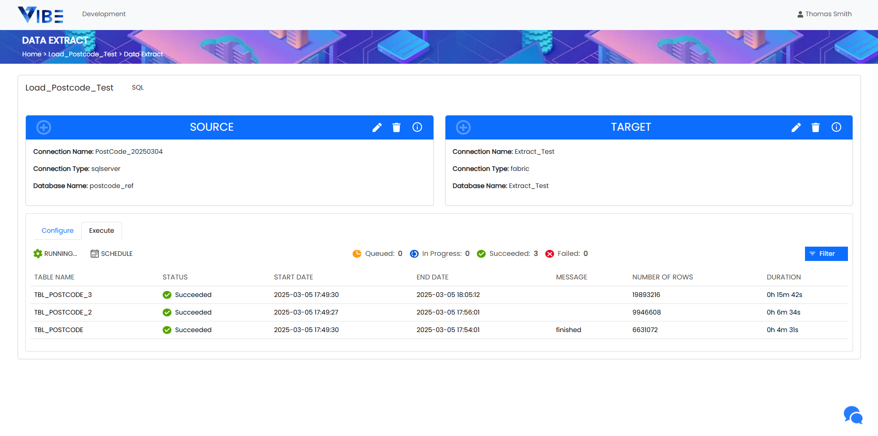
Task: Click the add icon in SOURCE header
Action: point(44,127)
